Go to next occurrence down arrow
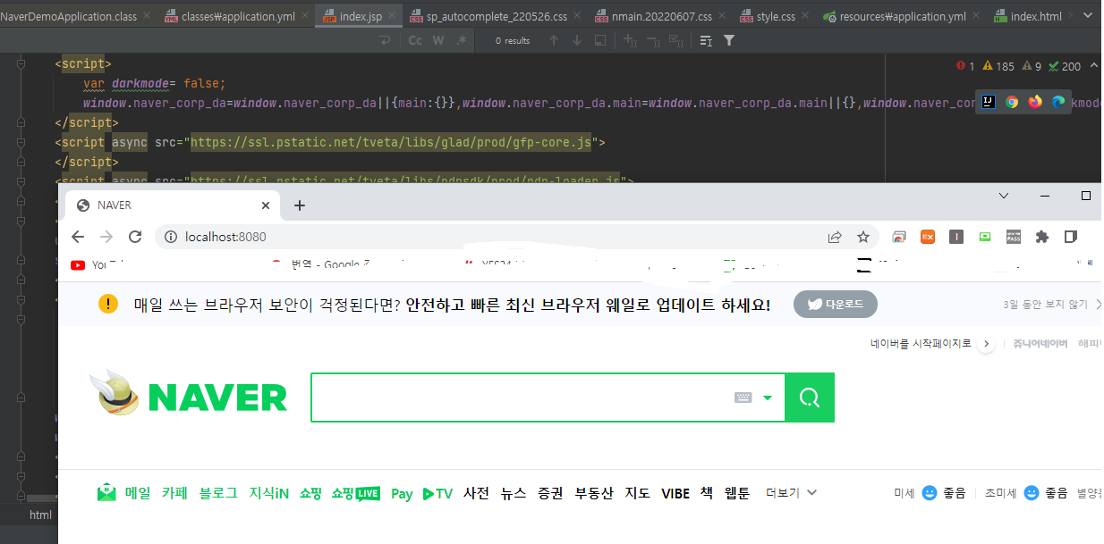This screenshot has height=544, width=1104. click(x=577, y=40)
